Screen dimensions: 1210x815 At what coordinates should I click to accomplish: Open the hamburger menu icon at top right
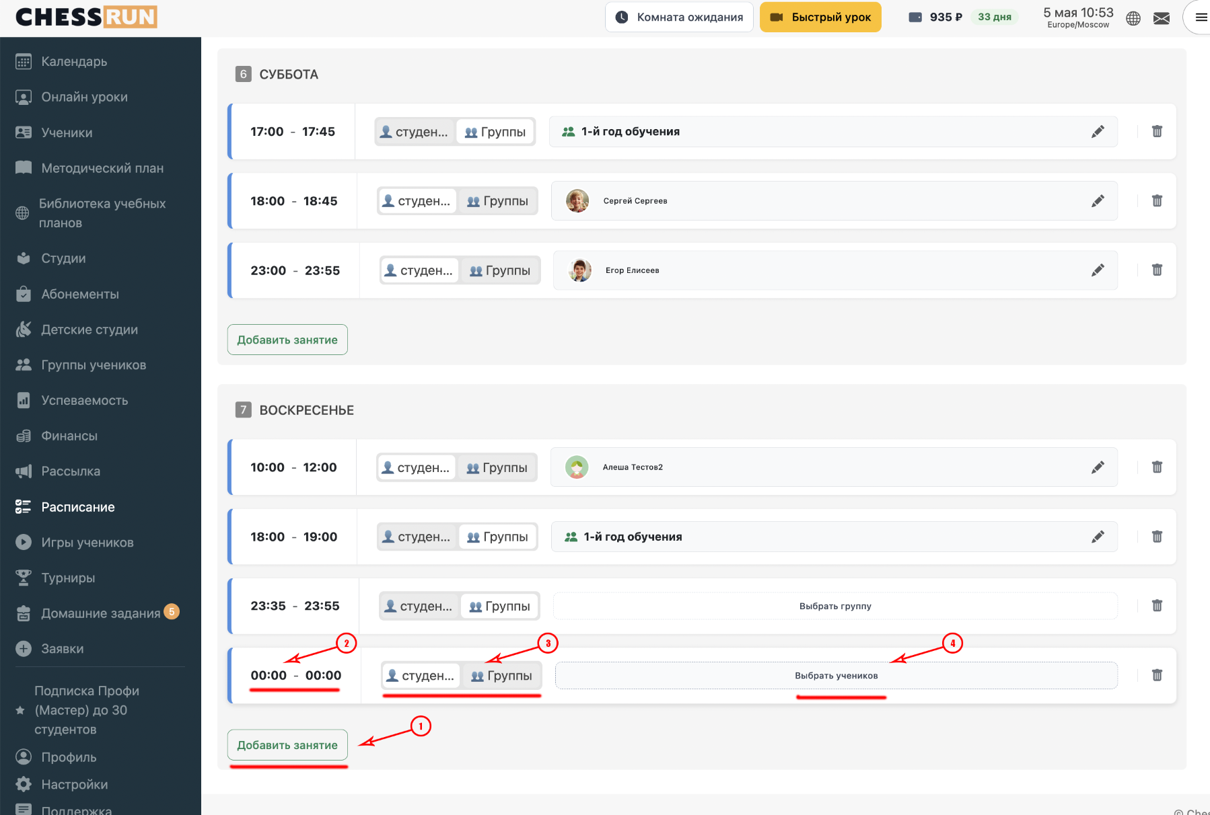pos(1201,17)
